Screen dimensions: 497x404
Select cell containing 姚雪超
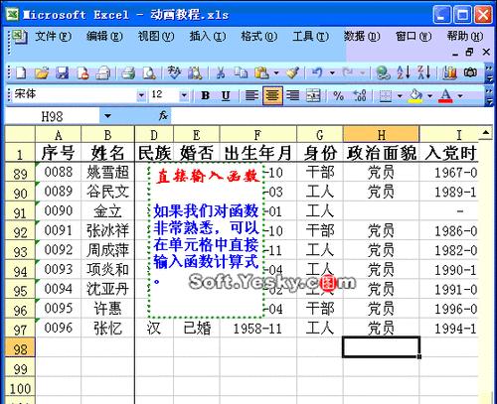tap(107, 172)
